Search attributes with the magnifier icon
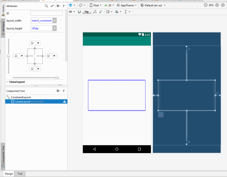This screenshot has height=177, width=227. [46, 6]
